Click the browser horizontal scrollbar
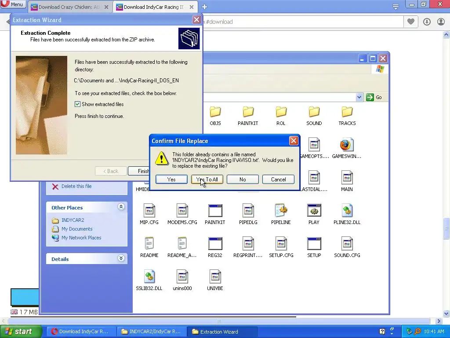The width and height of the screenshot is (450, 338). [219, 321]
